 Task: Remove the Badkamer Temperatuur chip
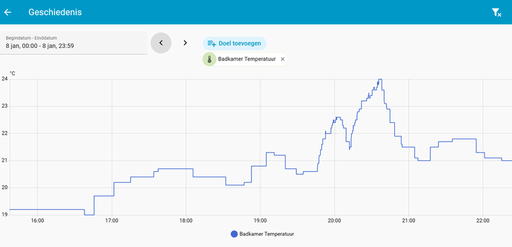(283, 59)
